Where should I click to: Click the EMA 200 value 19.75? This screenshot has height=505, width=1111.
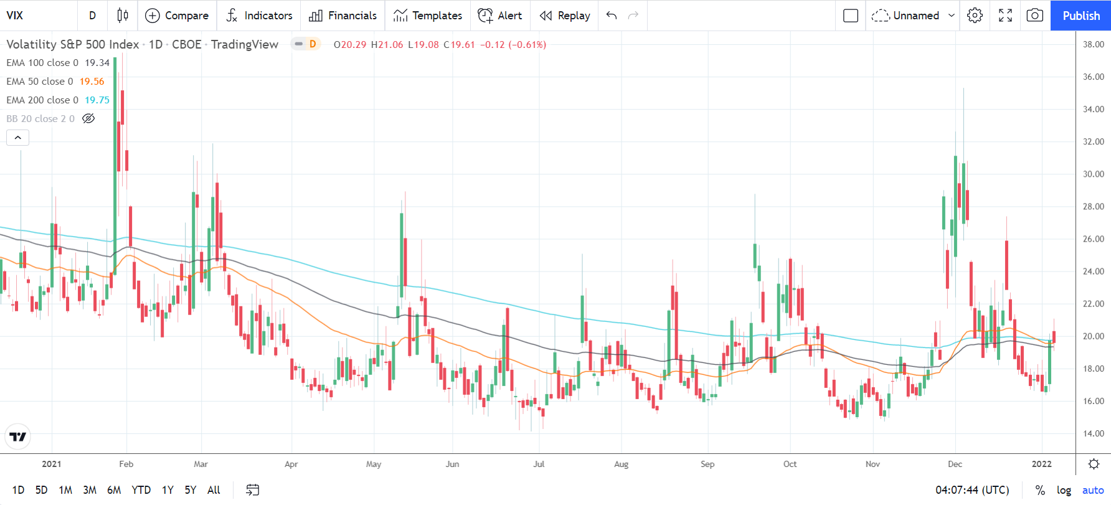97,100
